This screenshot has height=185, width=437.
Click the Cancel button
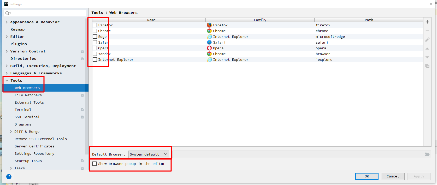(x=393, y=176)
